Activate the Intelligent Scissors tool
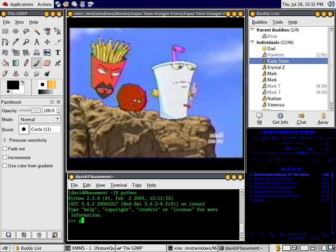 coord(57,31)
